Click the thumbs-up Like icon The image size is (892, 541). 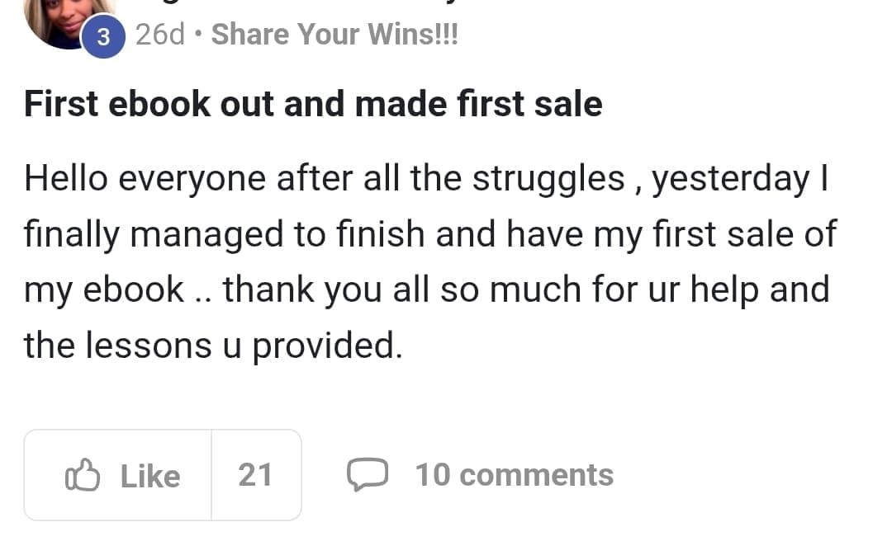tap(82, 476)
